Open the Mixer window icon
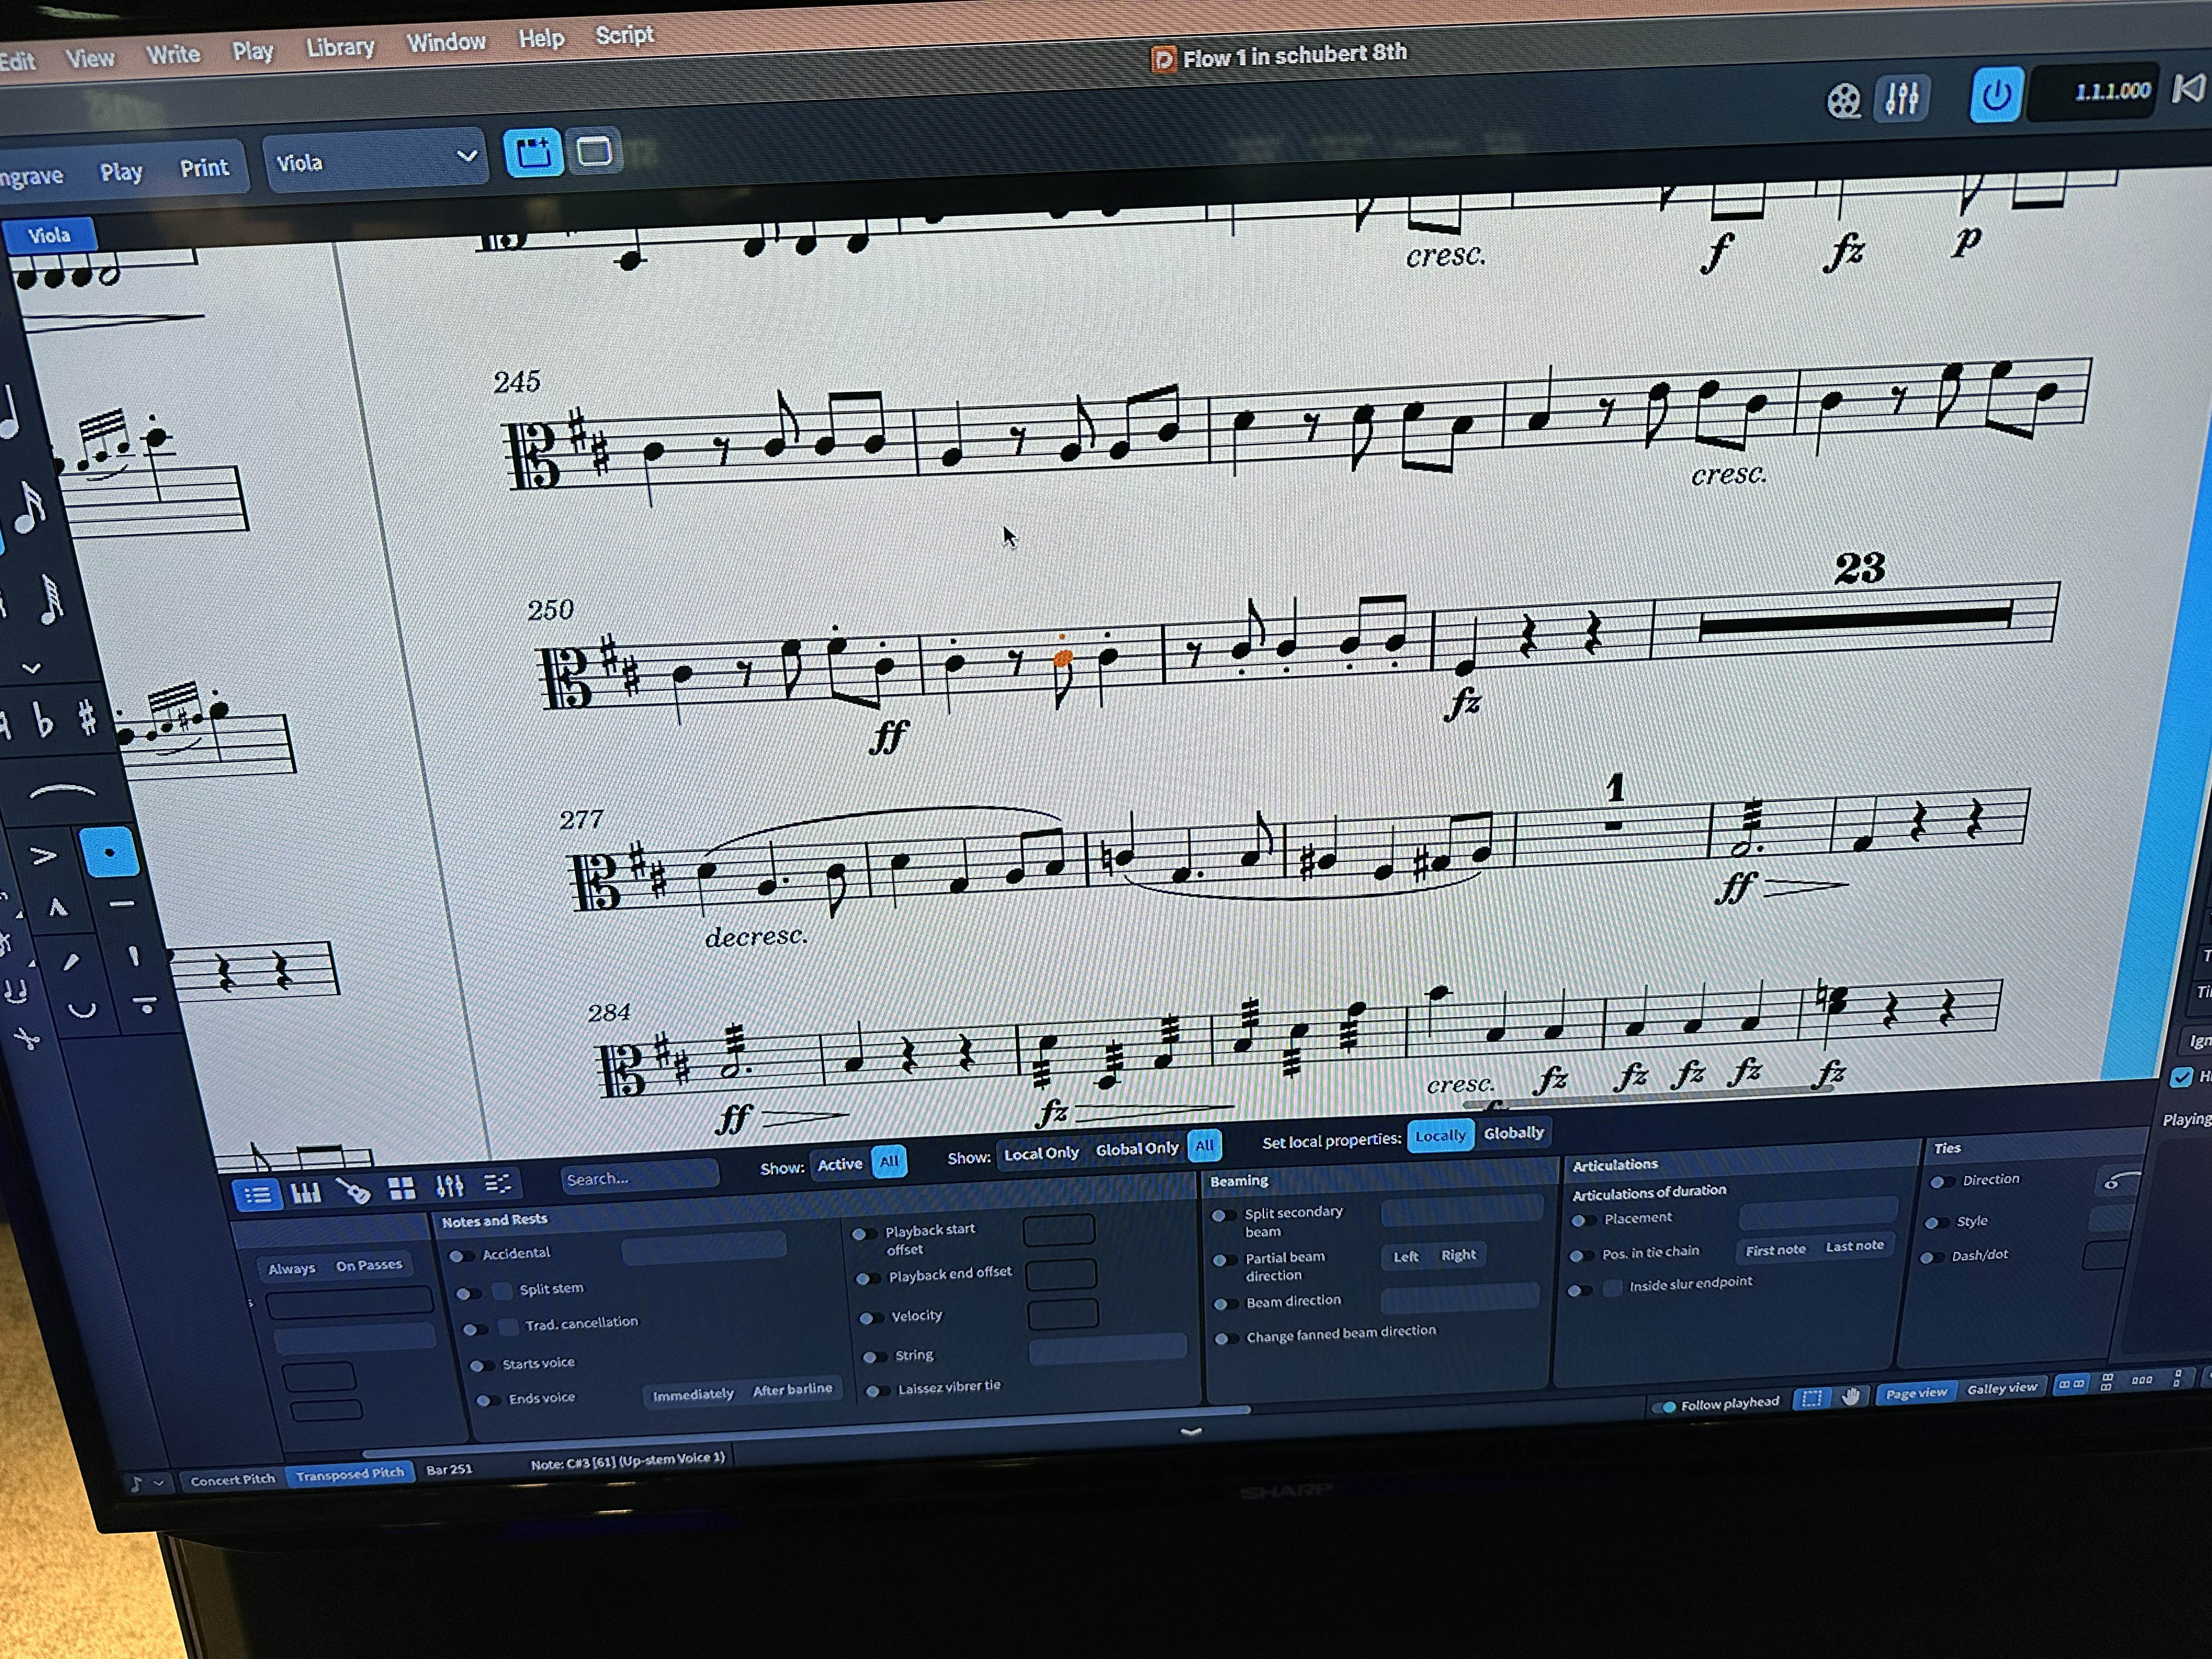Screen dimensions: 2212x1659 coord(1901,99)
